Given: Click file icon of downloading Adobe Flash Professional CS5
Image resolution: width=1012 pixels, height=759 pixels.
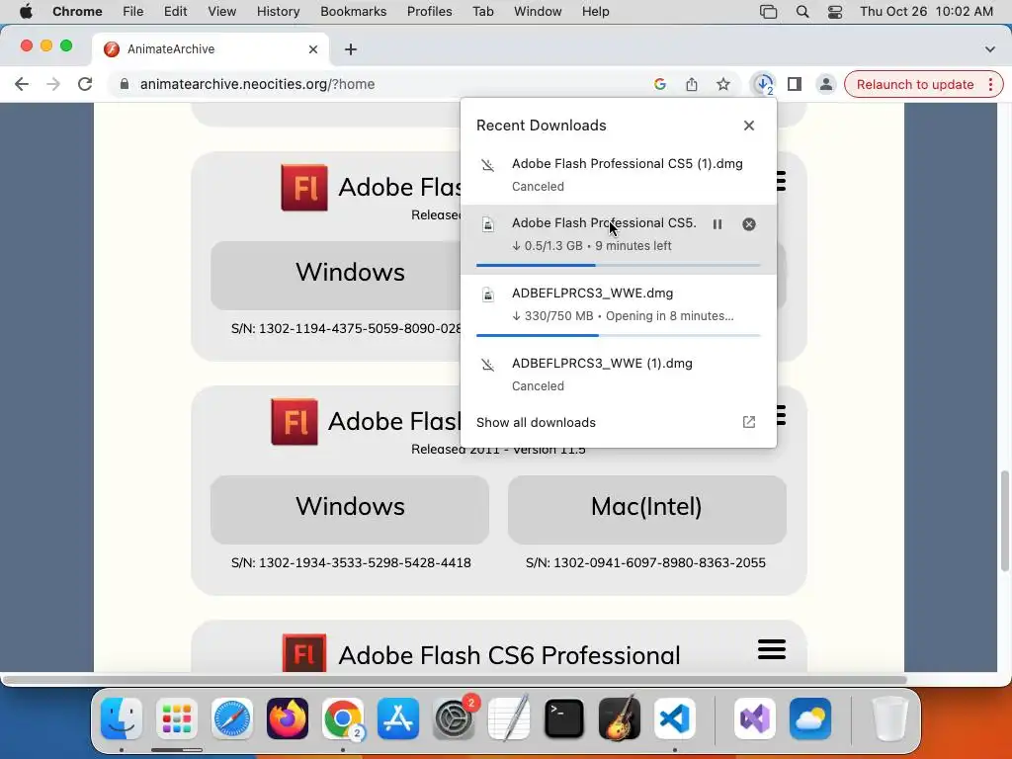Looking at the screenshot, I should [x=488, y=224].
